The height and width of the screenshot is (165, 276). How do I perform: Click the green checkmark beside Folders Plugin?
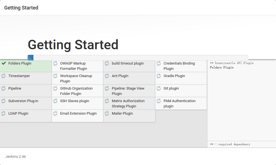(x=4, y=63)
